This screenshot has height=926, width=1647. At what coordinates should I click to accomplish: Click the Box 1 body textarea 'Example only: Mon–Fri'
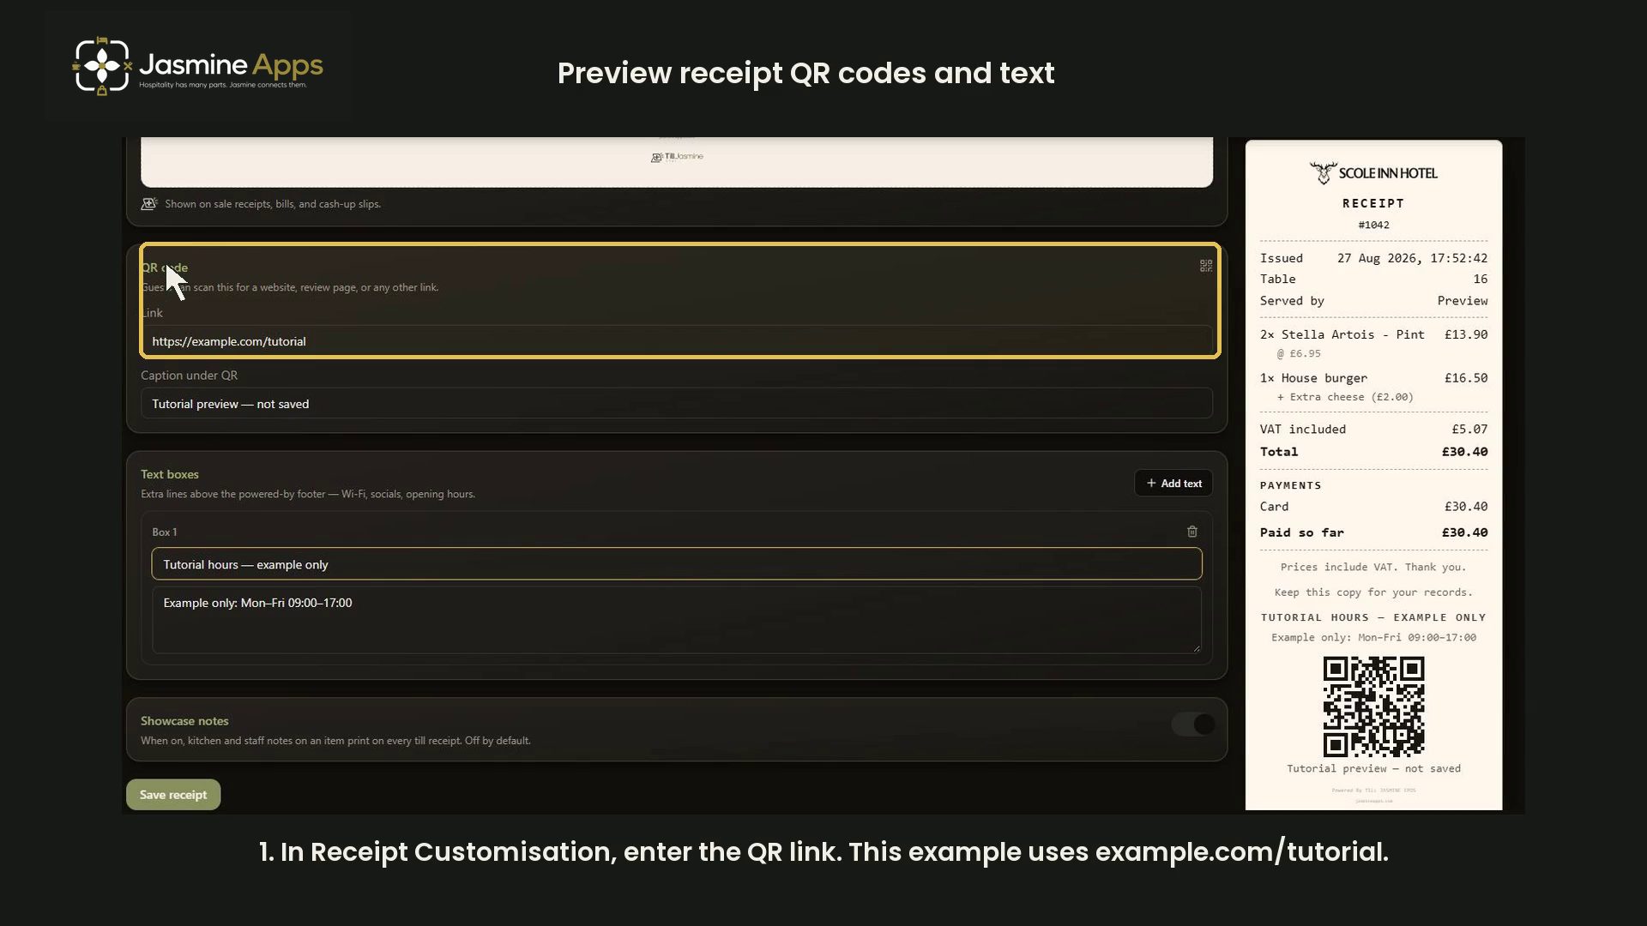point(677,620)
